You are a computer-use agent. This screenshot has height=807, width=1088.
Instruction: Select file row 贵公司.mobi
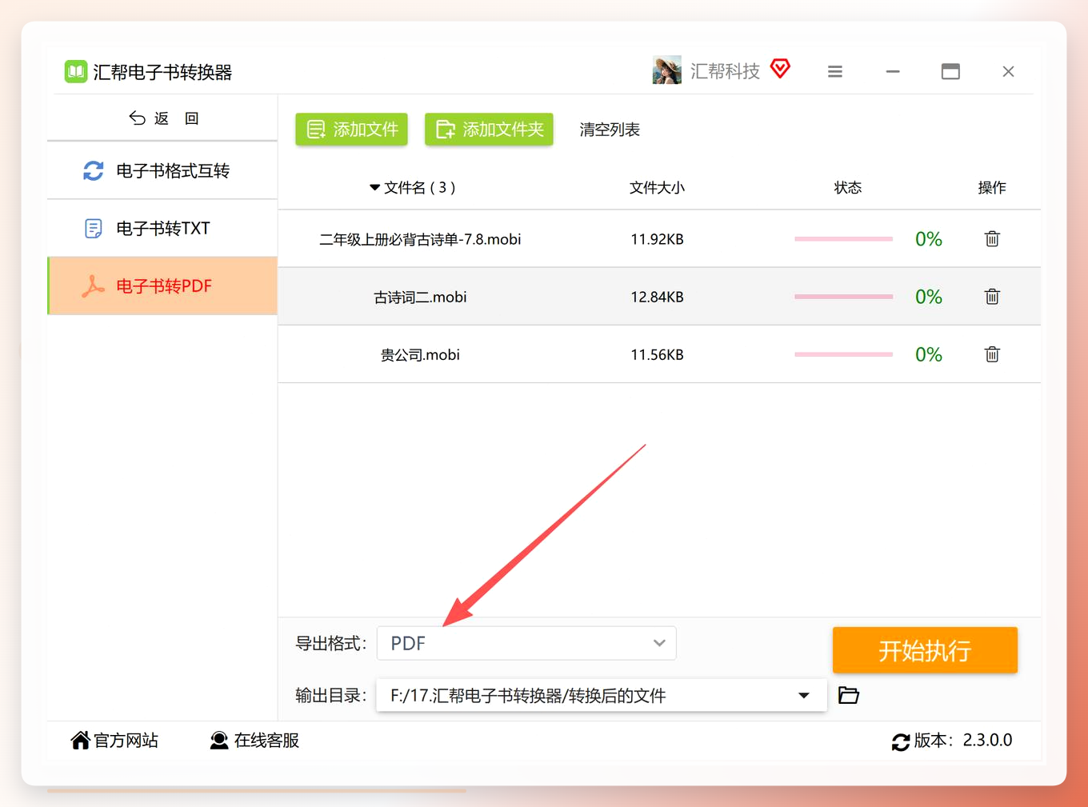coord(659,354)
